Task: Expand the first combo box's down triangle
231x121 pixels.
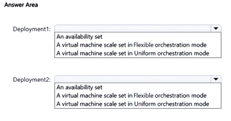Action: [216, 28]
